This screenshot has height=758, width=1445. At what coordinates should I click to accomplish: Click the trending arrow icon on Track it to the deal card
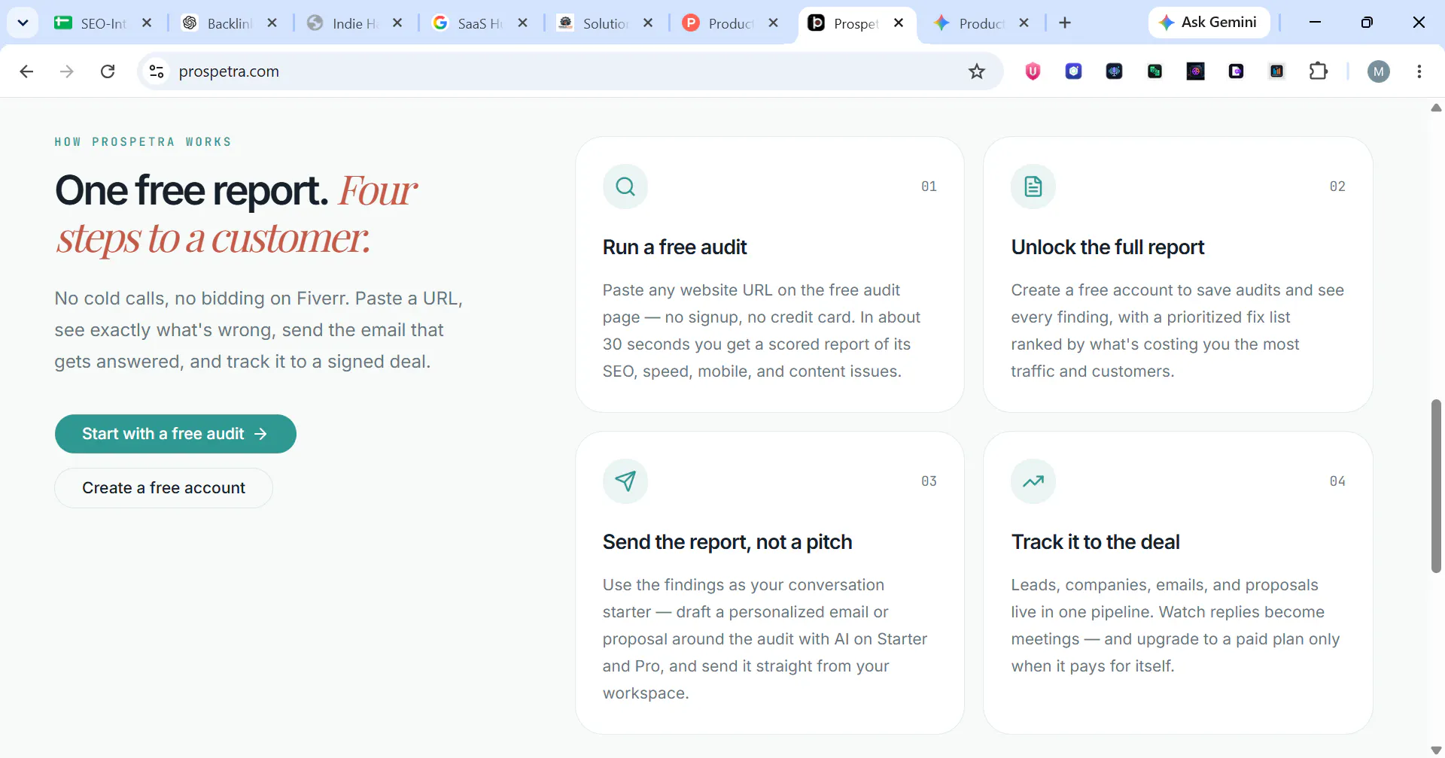tap(1033, 481)
